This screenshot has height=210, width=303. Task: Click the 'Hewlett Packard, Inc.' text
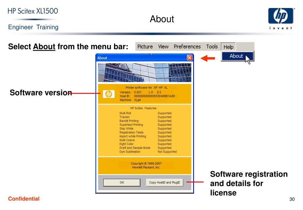(146, 167)
